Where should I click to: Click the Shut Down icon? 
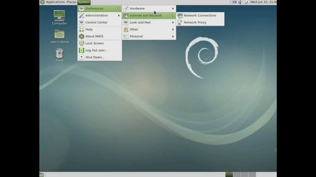[x=81, y=57]
